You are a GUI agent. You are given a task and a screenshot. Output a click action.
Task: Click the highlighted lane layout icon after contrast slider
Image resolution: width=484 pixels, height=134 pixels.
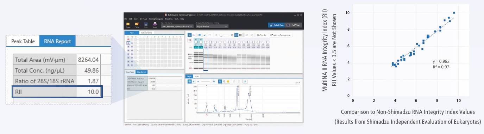[236, 35]
